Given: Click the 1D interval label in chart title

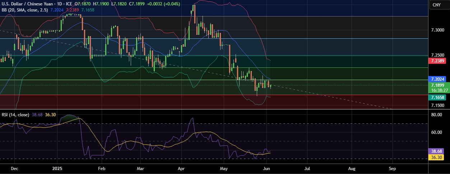Looking at the screenshot, I should [x=60, y=4].
